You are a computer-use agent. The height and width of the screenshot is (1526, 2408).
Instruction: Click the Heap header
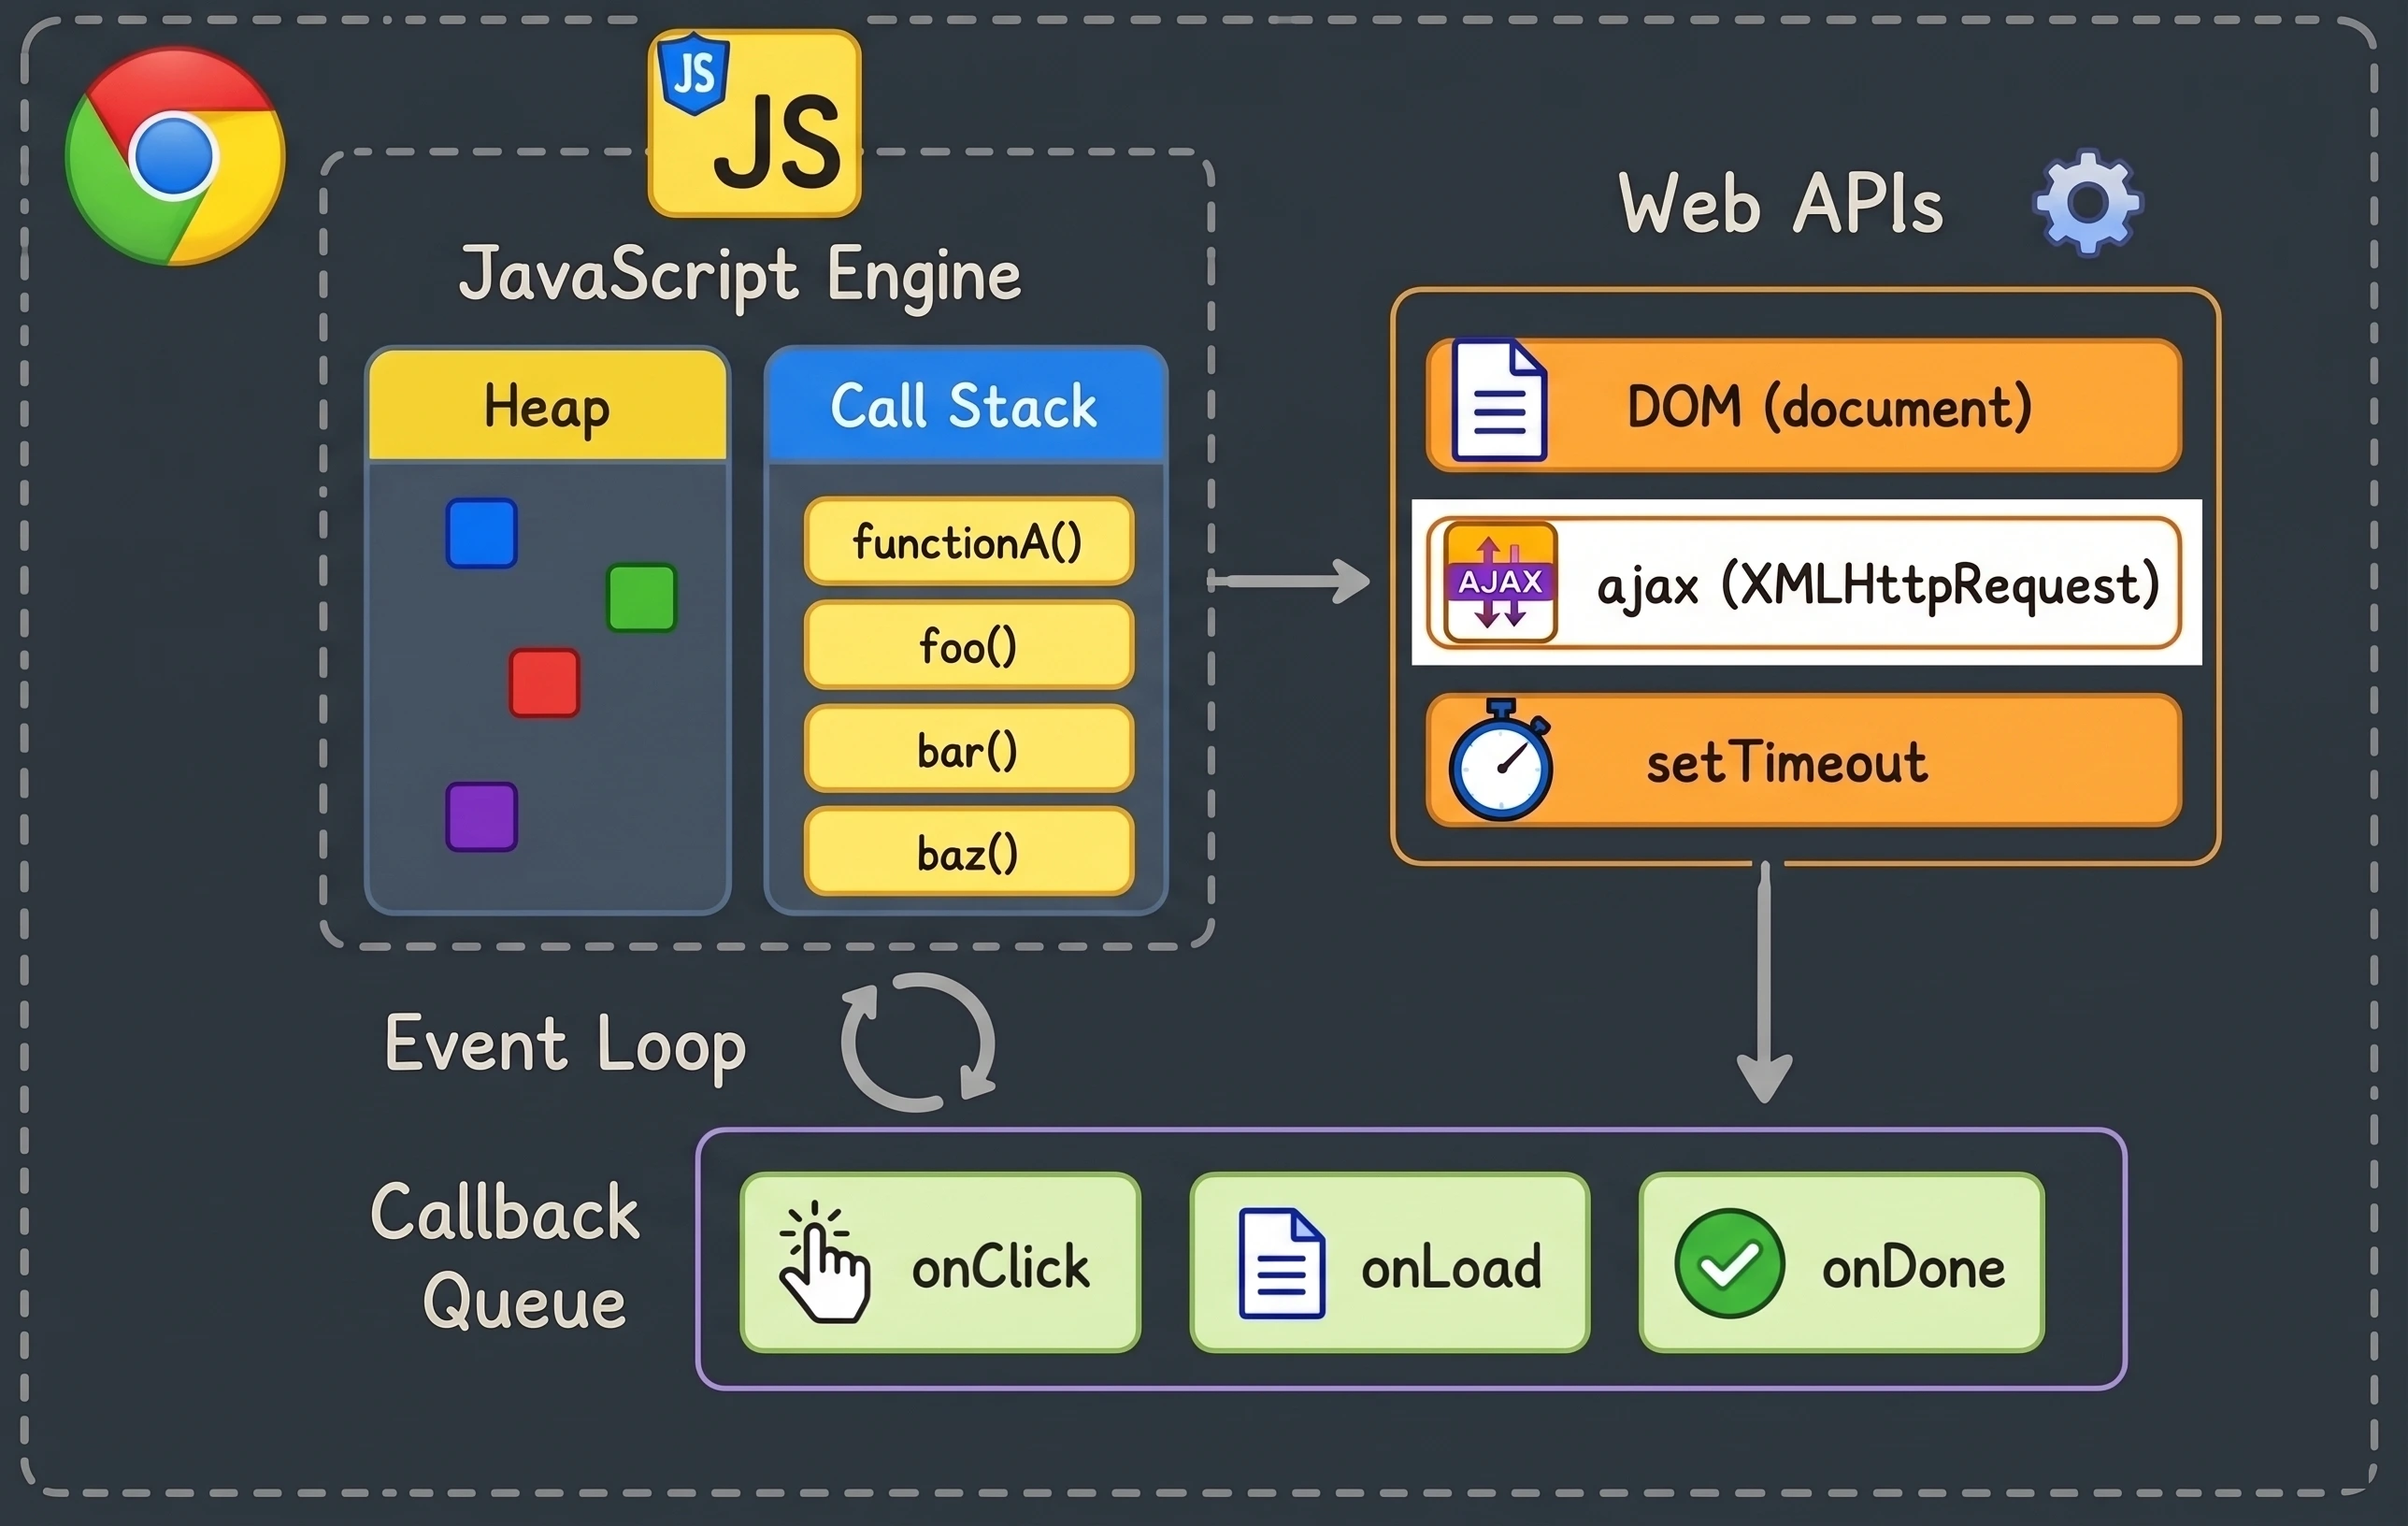pos(548,405)
